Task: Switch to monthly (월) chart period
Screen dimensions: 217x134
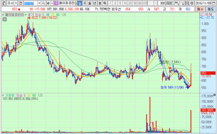Action: (x=90, y=3)
